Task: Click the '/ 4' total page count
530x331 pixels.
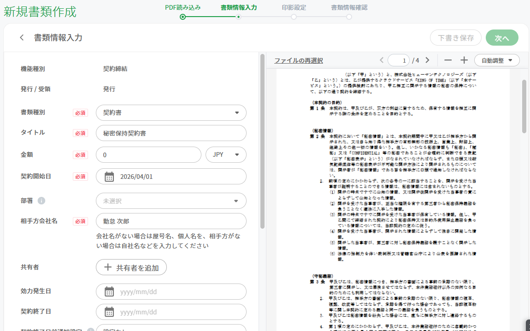Action: (416, 60)
